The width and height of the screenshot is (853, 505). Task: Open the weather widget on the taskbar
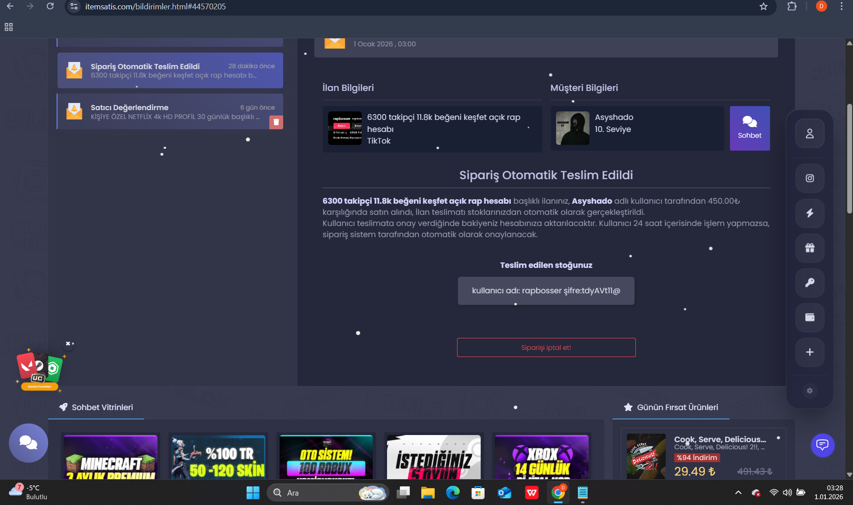point(28,493)
